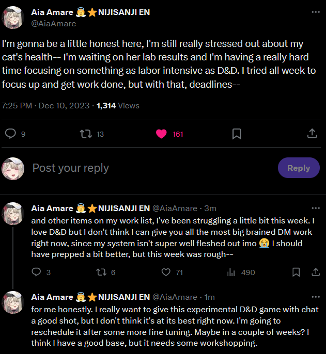Repost the reply with 6 reposts
326x354 pixels.
[x=101, y=272]
